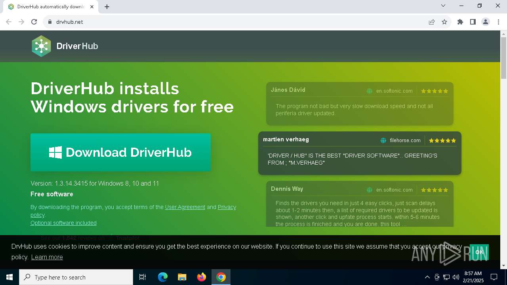Click the Version 1.3.14.3415 text
507x285 pixels.
[95, 184]
